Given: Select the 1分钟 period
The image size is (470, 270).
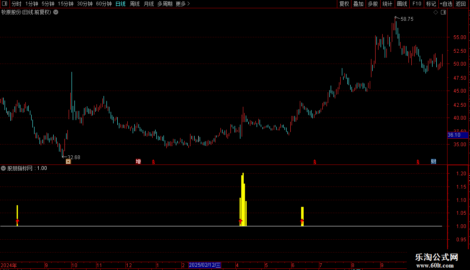Looking at the screenshot, I should 32,4.
